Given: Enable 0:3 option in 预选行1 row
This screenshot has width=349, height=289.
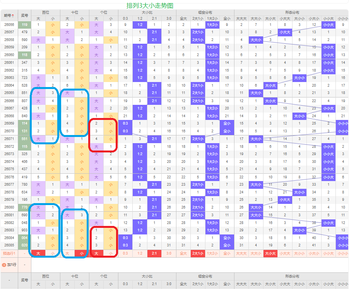Looking at the screenshot, I should point(125,253).
